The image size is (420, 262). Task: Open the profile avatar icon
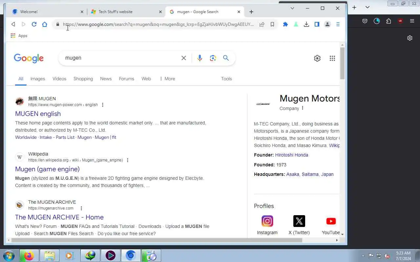click(327, 24)
